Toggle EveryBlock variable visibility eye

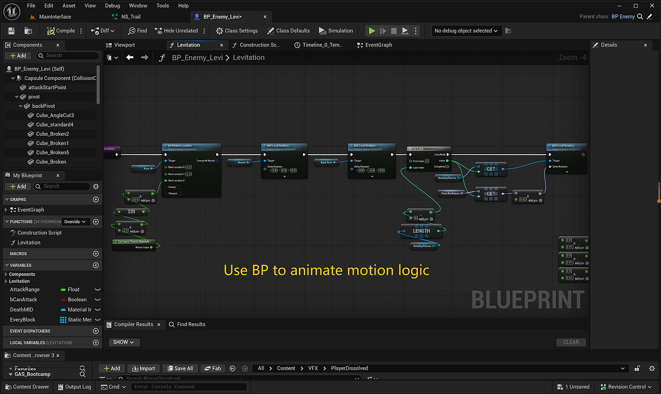pyautogui.click(x=97, y=320)
